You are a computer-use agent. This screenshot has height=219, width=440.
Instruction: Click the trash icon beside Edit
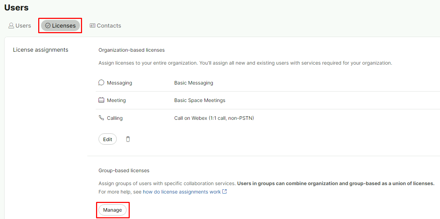coord(128,139)
